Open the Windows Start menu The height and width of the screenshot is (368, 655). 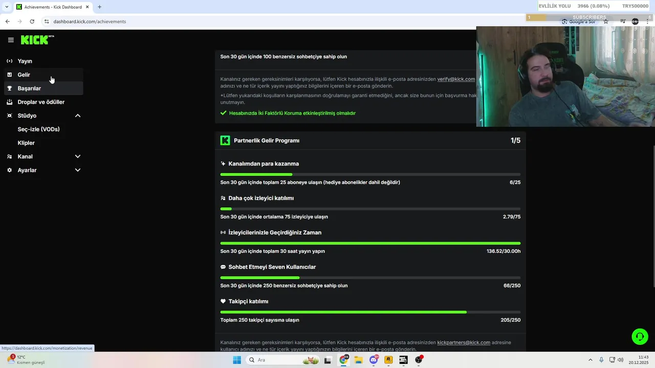(237, 360)
